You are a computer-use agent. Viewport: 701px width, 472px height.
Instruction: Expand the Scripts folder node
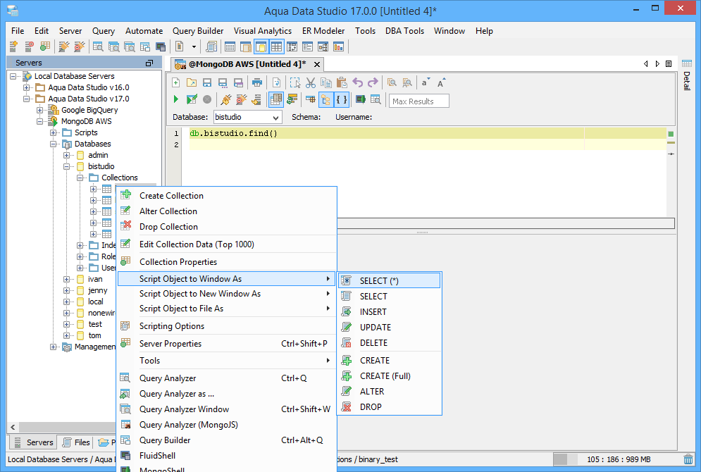click(x=54, y=132)
